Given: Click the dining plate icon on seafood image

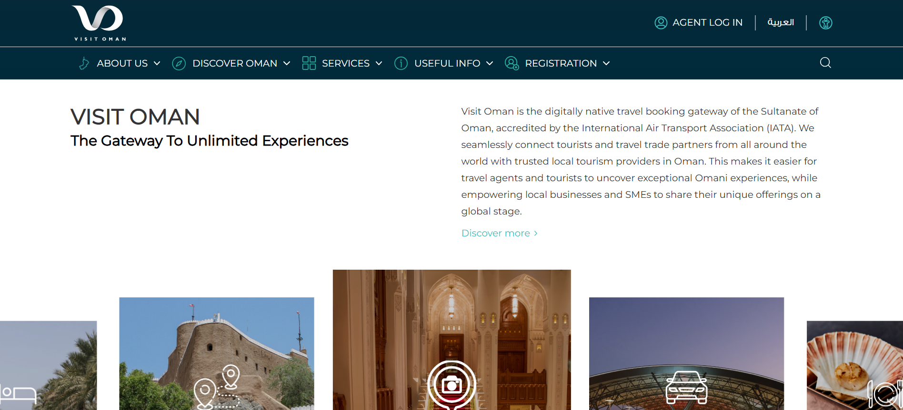Looking at the screenshot, I should coord(885,394).
